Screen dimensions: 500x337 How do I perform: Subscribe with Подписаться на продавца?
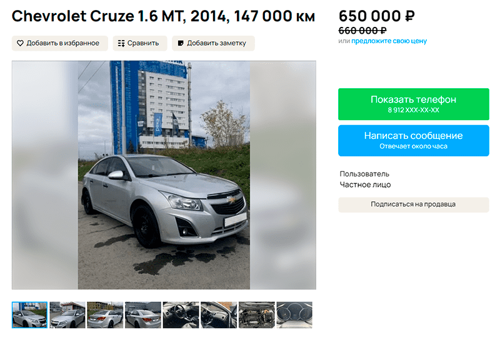tap(414, 204)
